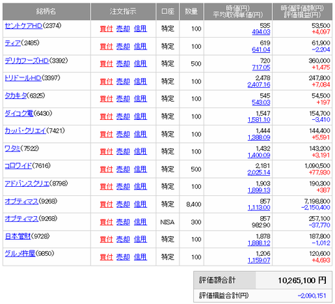Click the 注文指示 column header

[x=123, y=11]
